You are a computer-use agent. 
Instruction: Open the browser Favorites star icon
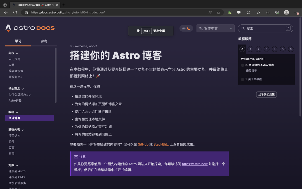click(218, 12)
